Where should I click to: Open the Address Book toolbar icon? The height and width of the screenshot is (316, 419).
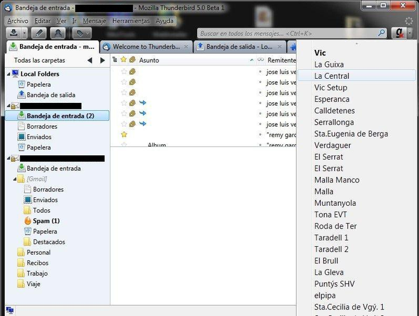(58, 33)
